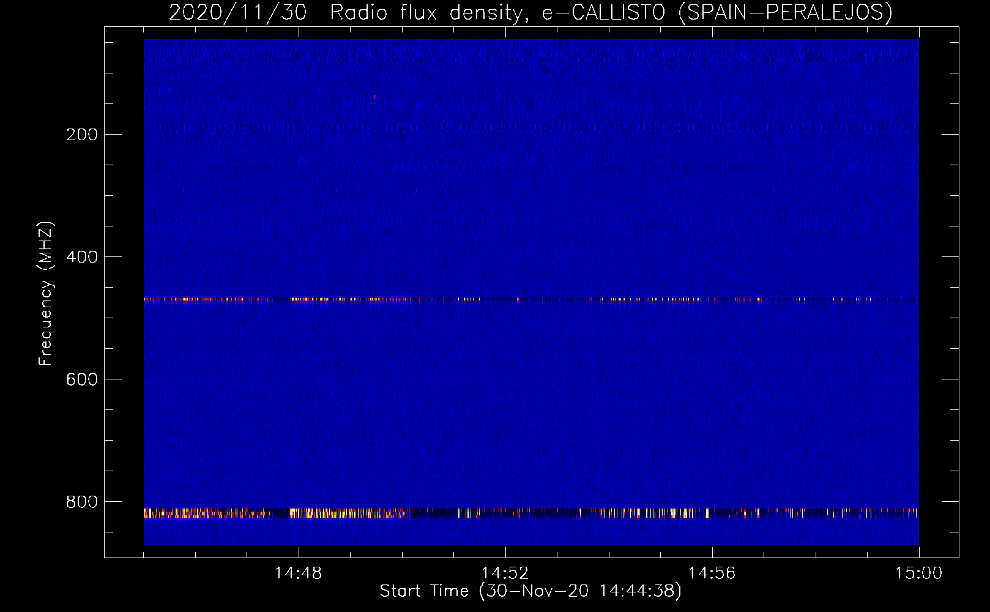Viewport: 990px width, 612px height.
Task: Click the 14:56 time tick label
Action: click(712, 573)
